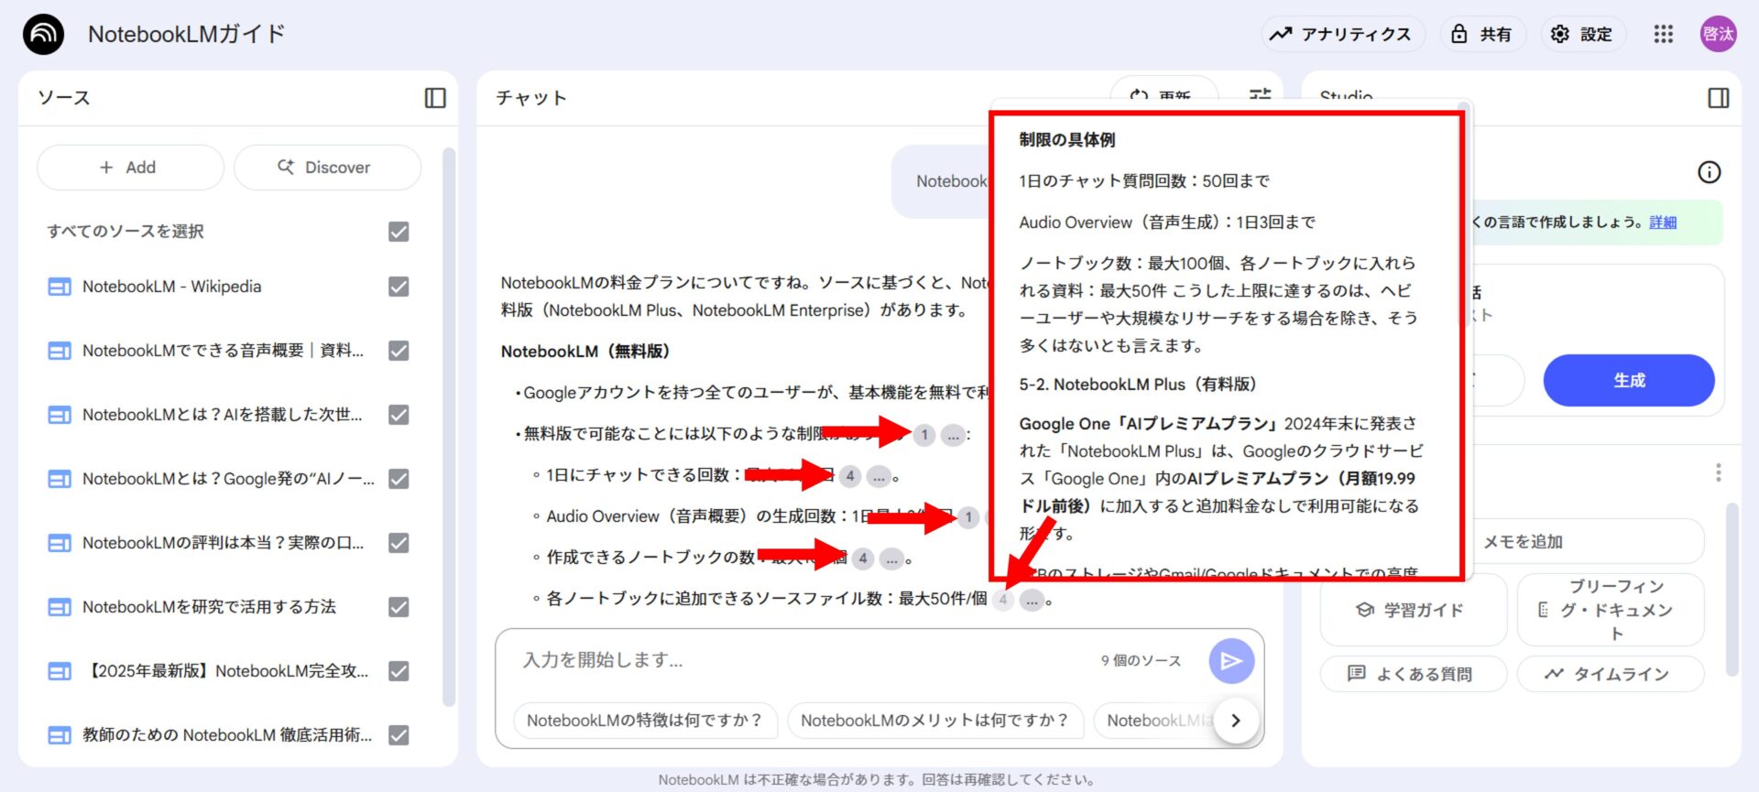Viewport: 1759px width, 792px height.
Task: Click the 共有 share button
Action: pos(1481,34)
